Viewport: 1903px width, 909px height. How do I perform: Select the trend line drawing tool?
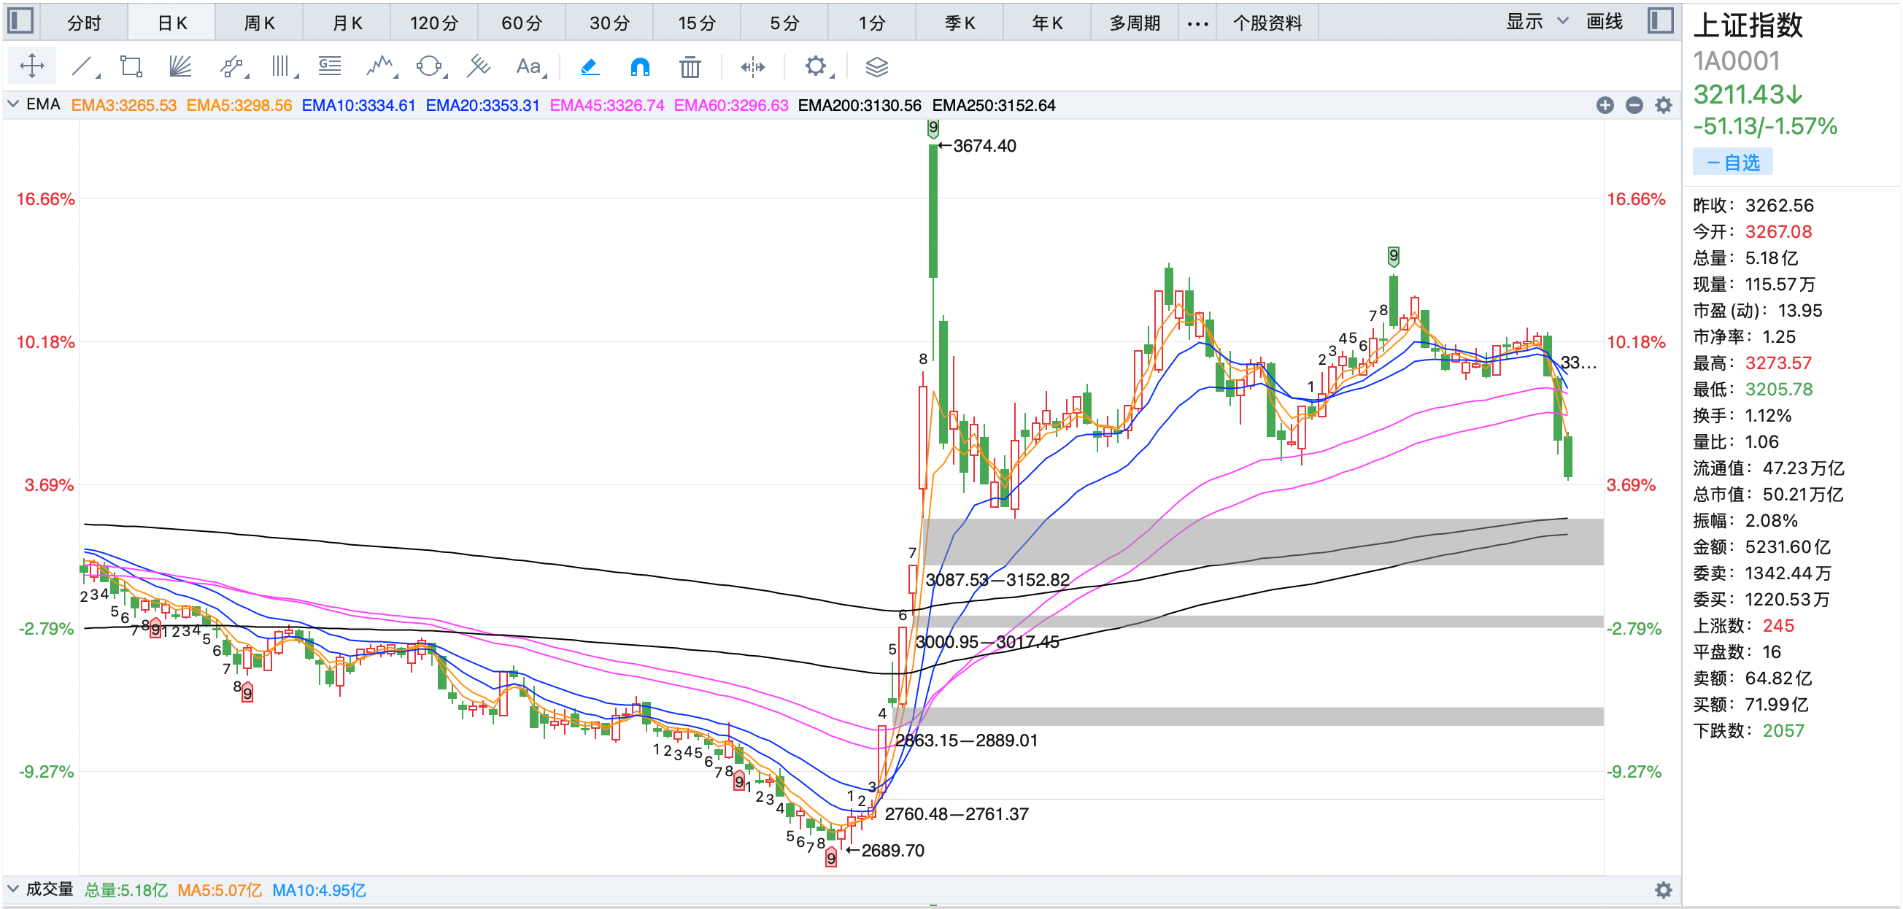click(82, 67)
